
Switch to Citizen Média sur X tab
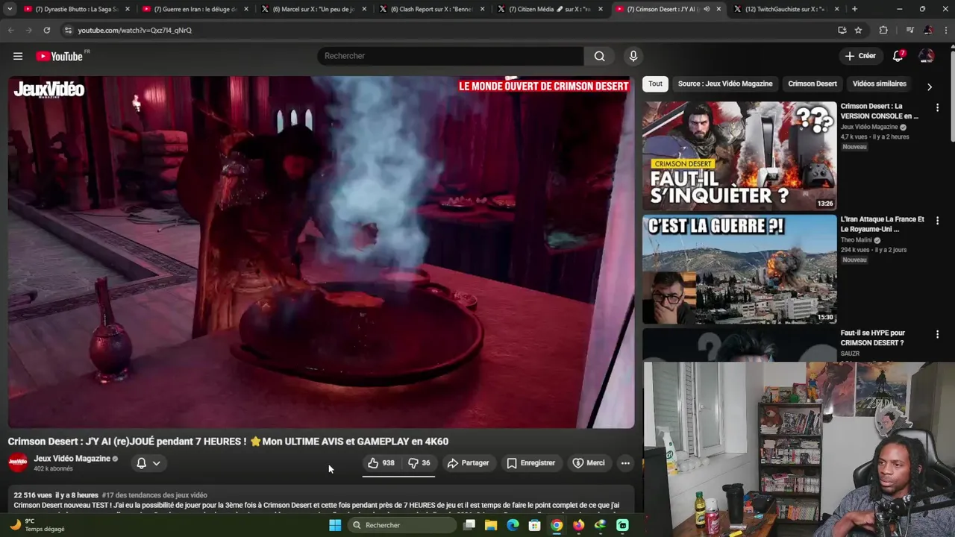pyautogui.click(x=550, y=9)
